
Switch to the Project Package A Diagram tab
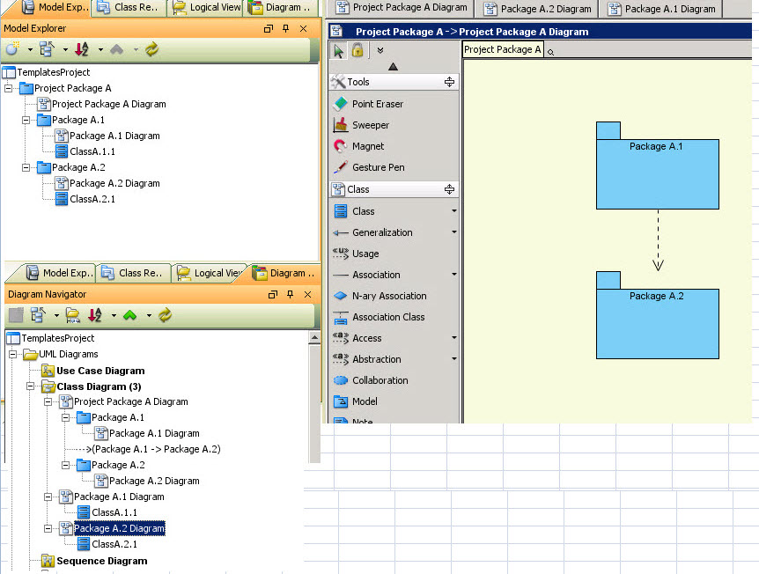(x=402, y=8)
